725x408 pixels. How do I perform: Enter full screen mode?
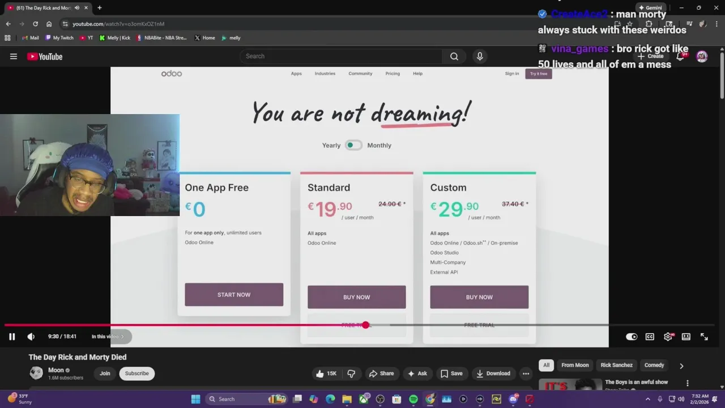[x=704, y=337]
